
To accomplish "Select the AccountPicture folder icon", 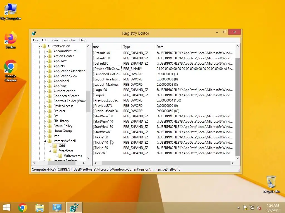I will [x=50, y=51].
